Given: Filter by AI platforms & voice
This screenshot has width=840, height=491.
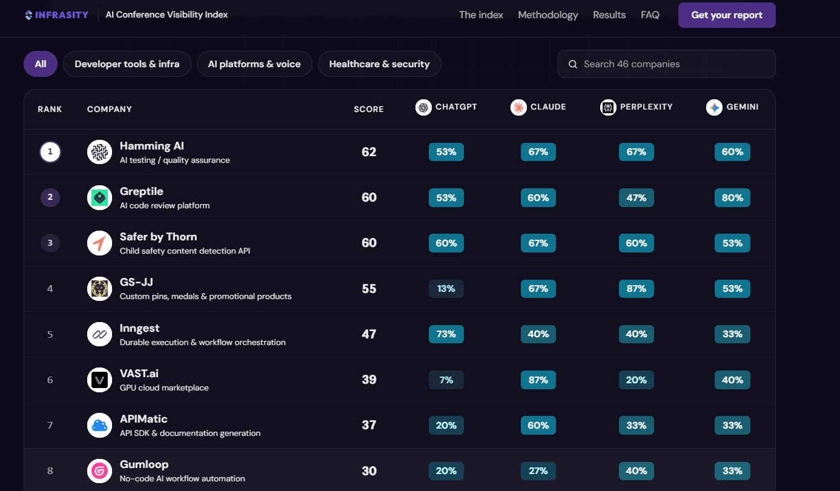Looking at the screenshot, I should [x=254, y=64].
